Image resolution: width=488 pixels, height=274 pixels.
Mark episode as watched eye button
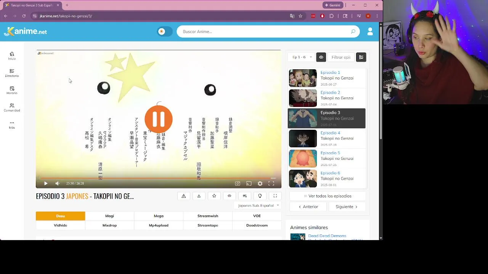click(x=230, y=196)
